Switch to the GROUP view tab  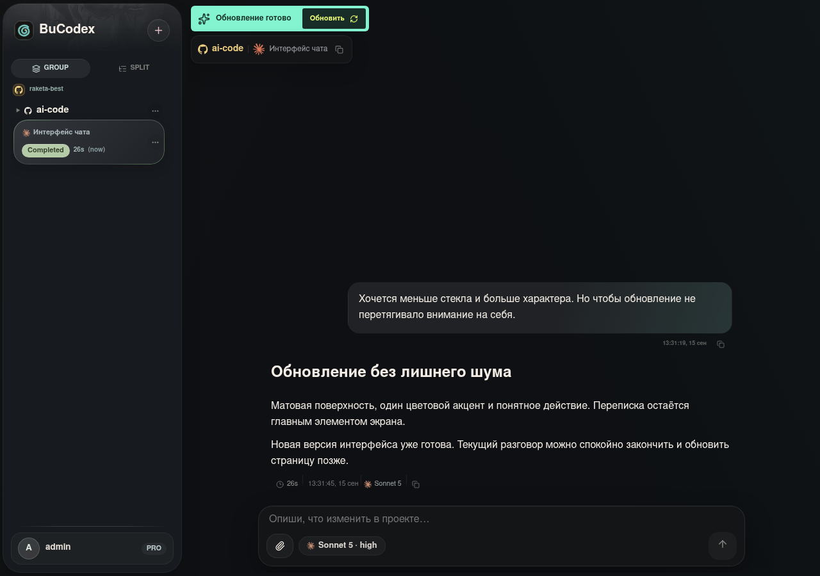[x=51, y=68]
